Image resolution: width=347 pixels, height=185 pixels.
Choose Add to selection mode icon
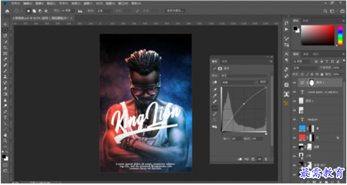click(34, 11)
